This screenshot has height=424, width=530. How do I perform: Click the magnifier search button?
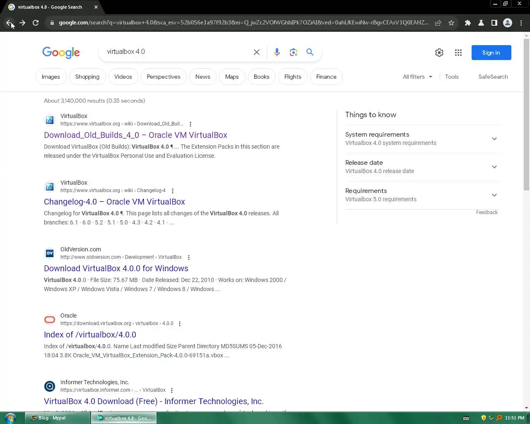[310, 52]
